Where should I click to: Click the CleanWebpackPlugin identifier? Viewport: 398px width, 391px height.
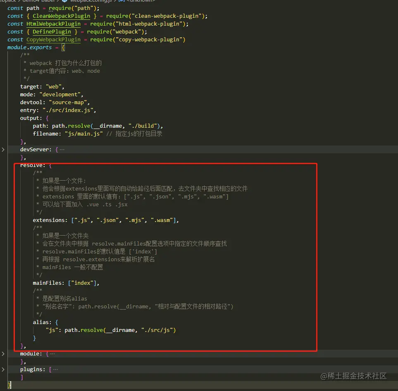pos(62,16)
